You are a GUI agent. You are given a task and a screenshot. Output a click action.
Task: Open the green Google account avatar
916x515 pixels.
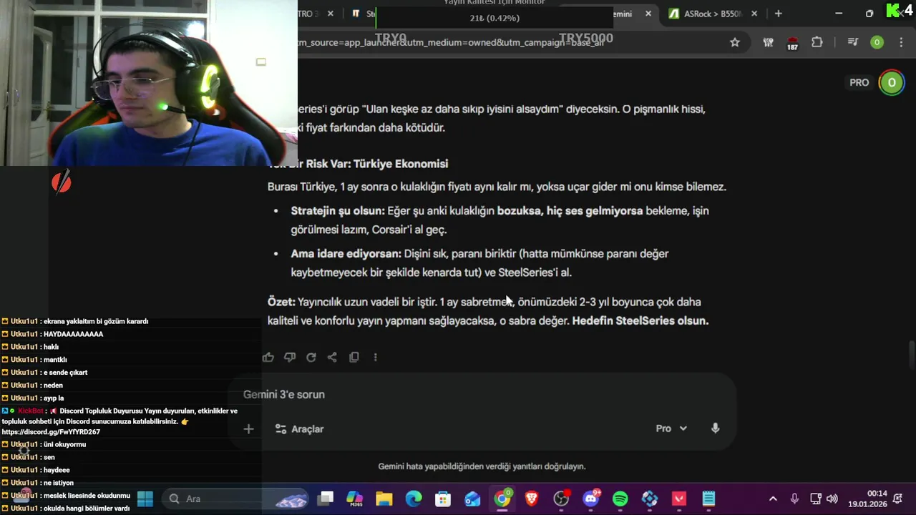(x=892, y=82)
